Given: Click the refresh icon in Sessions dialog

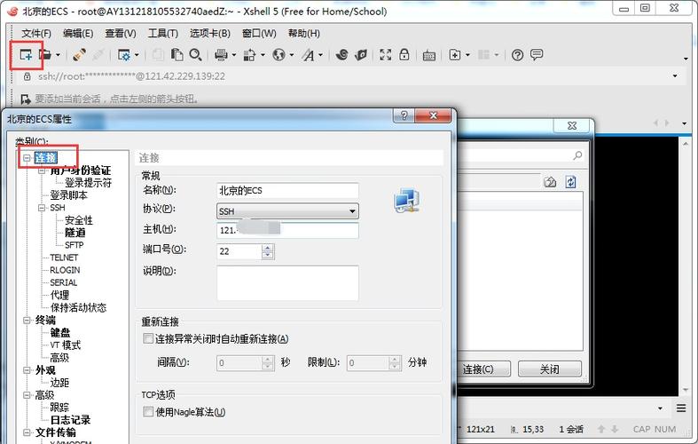Looking at the screenshot, I should 570,182.
